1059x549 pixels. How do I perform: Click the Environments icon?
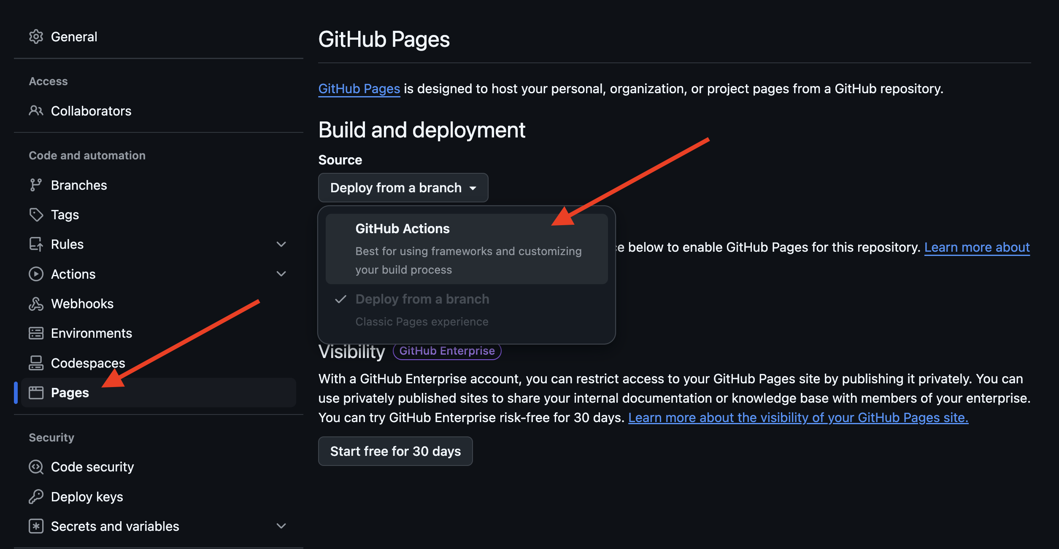tap(34, 333)
